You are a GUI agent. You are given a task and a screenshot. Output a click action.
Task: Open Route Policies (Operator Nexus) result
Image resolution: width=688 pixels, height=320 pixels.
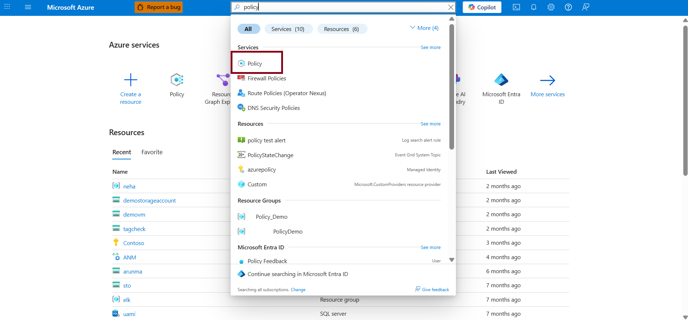click(x=287, y=93)
